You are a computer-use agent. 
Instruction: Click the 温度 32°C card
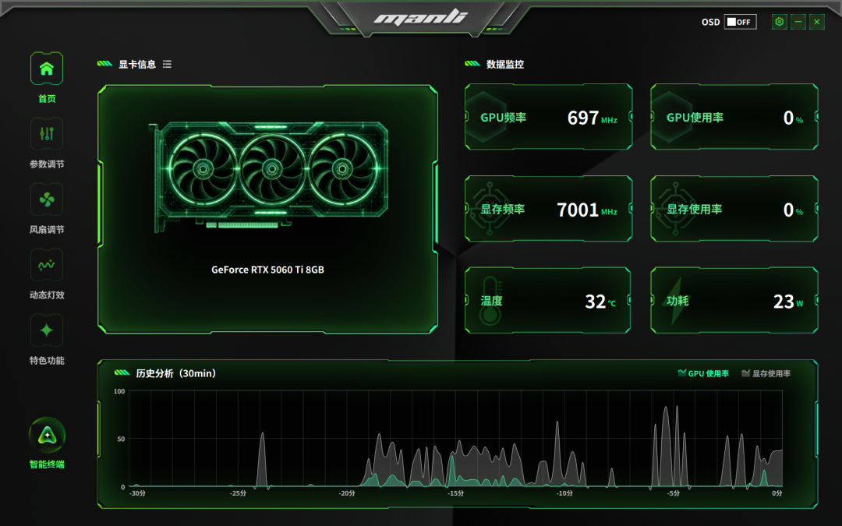click(548, 301)
